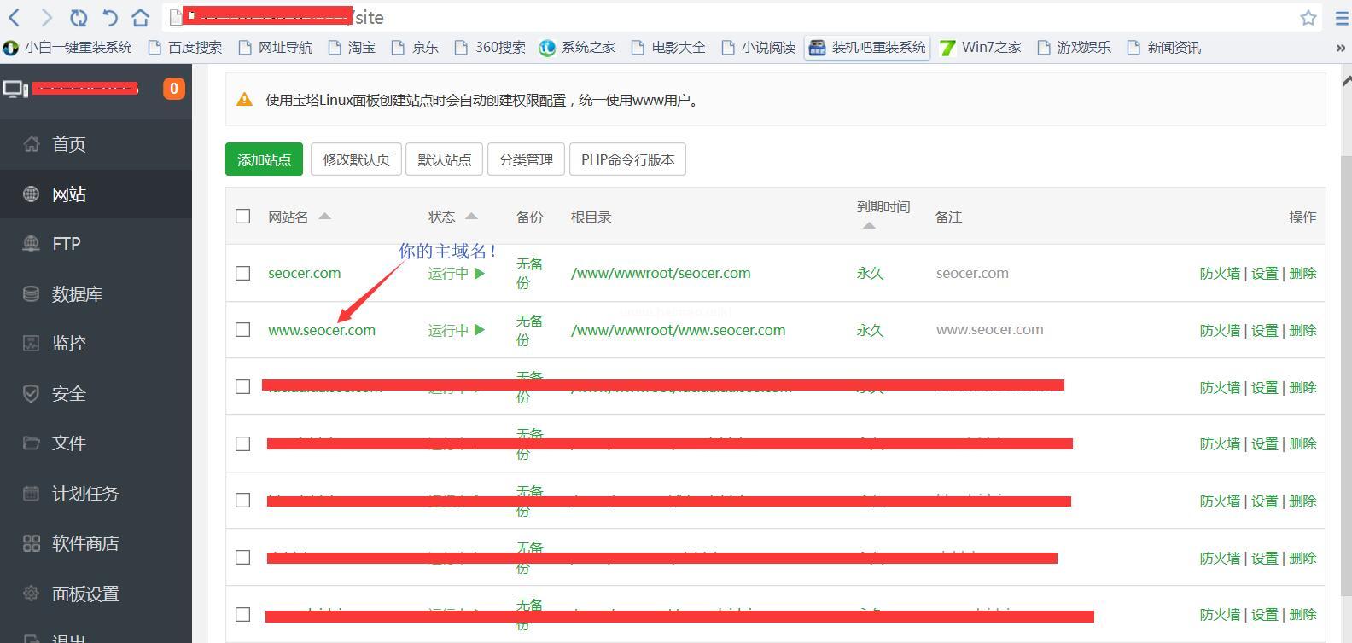The height and width of the screenshot is (643, 1352).
Task: Check the box for www.seocer.com row
Action: (x=243, y=330)
